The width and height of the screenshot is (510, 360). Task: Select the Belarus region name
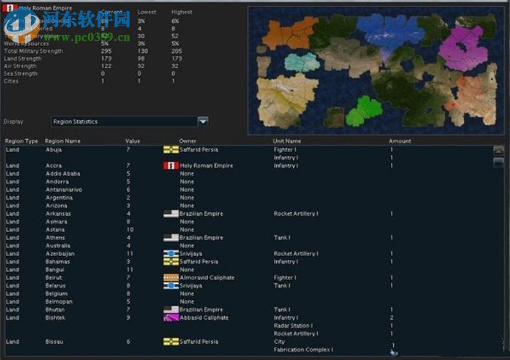55,285
